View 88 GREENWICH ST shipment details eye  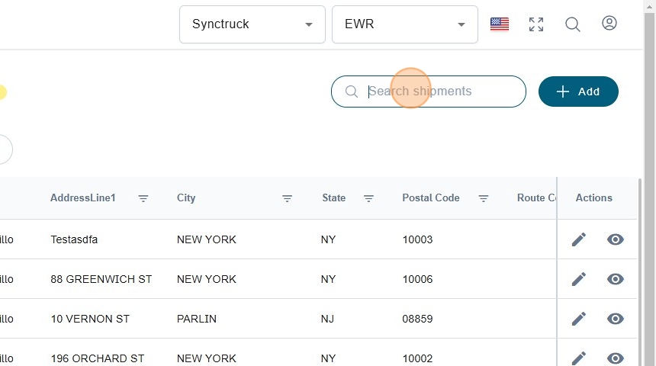[616, 279]
